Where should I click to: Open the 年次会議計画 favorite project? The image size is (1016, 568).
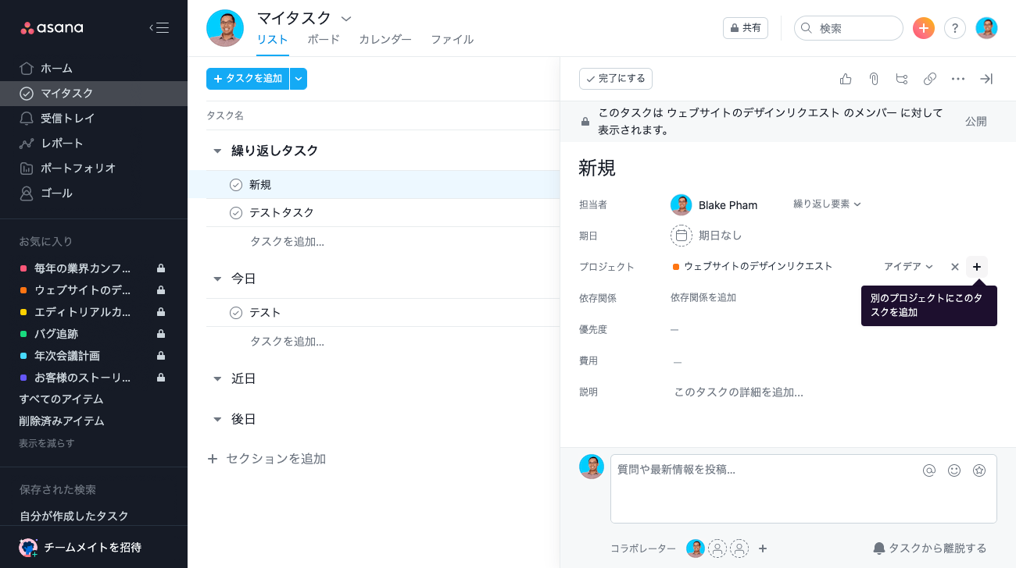[67, 356]
